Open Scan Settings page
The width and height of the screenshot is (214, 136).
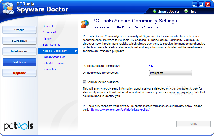point(51,45)
